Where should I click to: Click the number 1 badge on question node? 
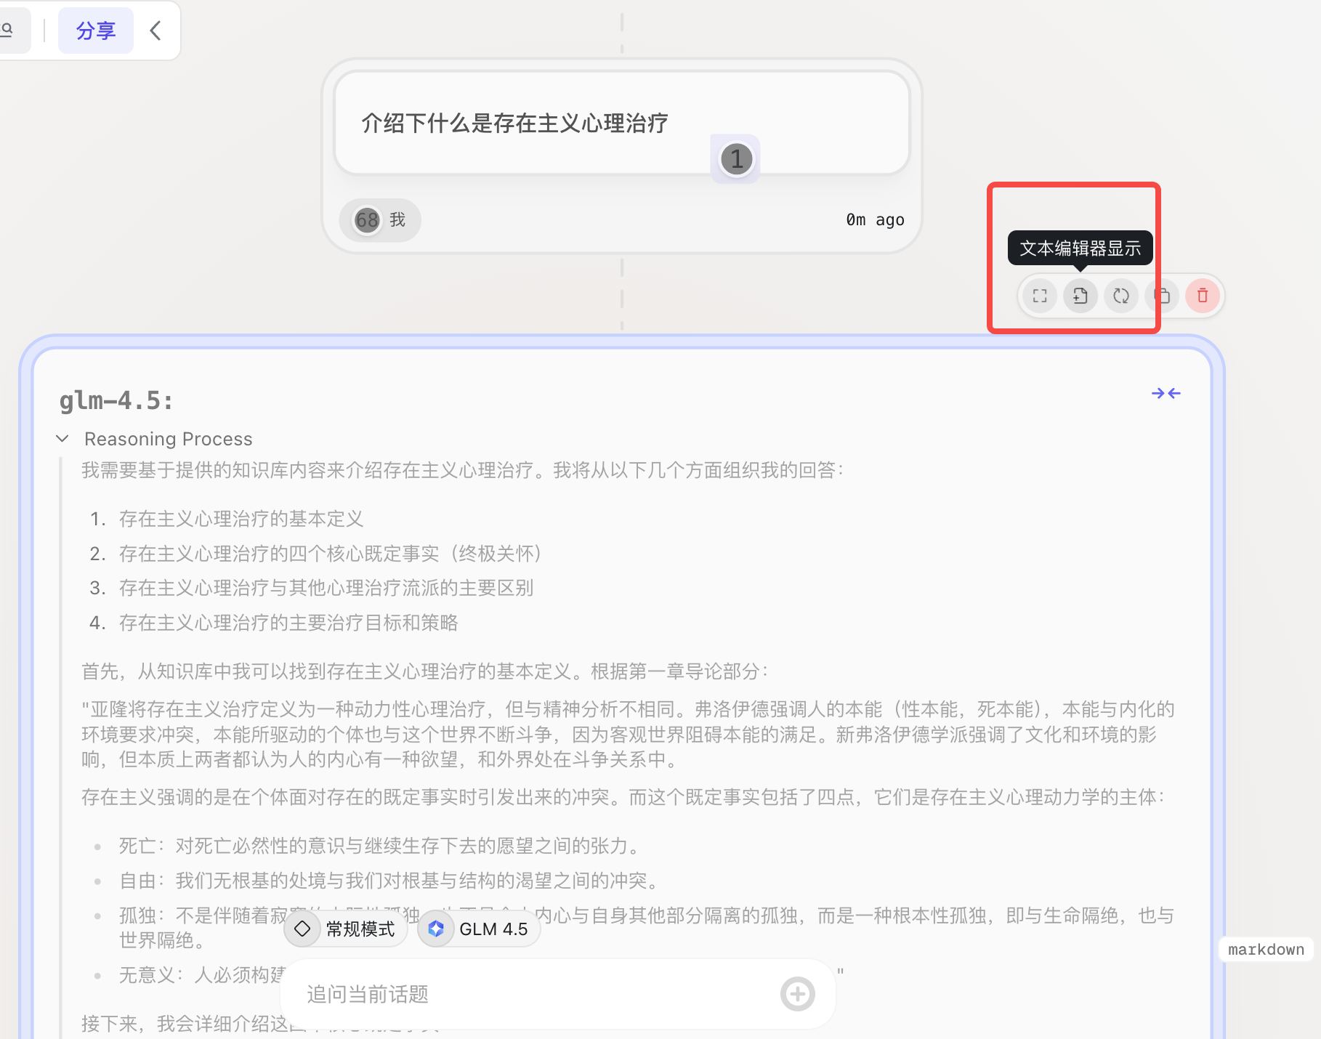click(x=736, y=158)
